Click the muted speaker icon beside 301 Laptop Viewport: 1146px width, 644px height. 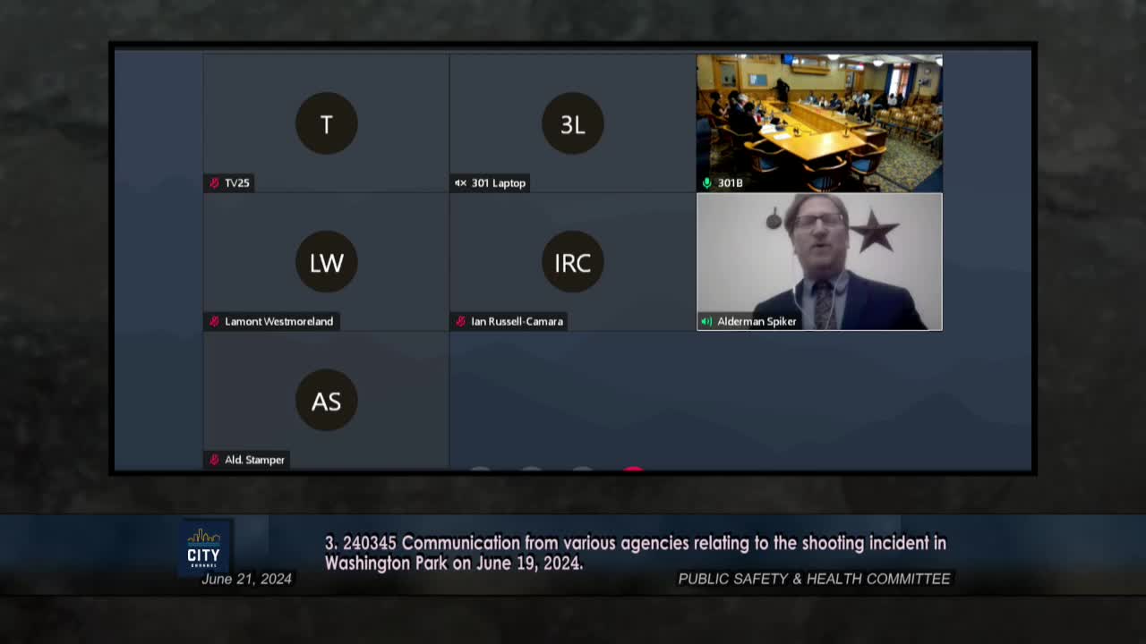(x=460, y=182)
